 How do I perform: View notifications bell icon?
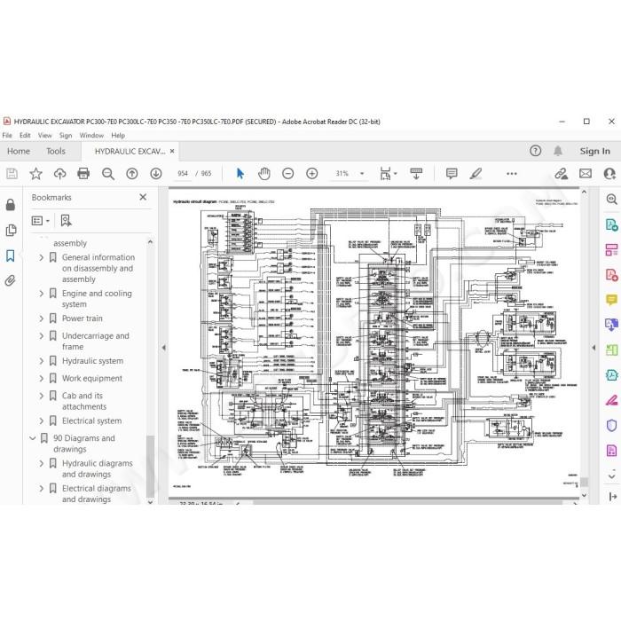point(558,151)
